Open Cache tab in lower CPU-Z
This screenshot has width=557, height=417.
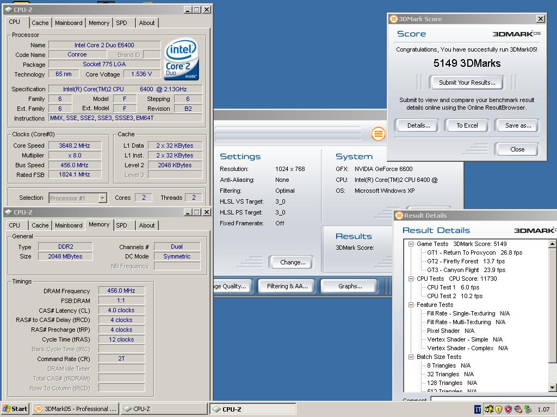pos(40,225)
